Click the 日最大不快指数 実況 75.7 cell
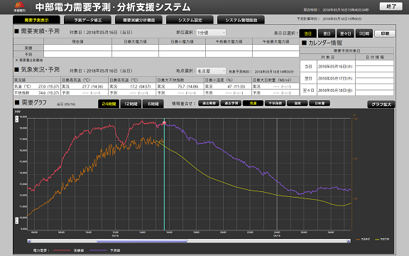The width and height of the screenshot is (409, 256). coord(180,86)
